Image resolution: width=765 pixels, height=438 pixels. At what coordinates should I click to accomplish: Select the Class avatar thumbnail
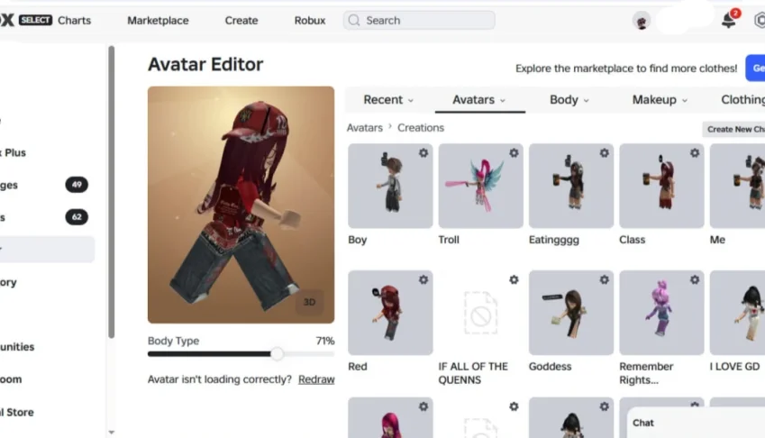click(661, 186)
